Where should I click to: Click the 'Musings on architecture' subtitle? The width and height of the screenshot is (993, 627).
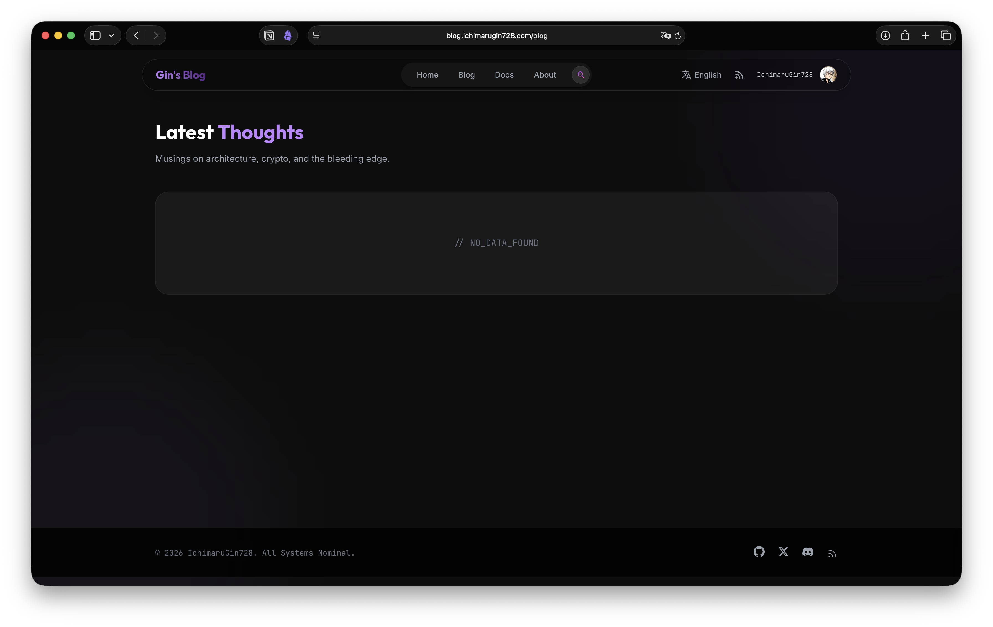[x=272, y=159]
